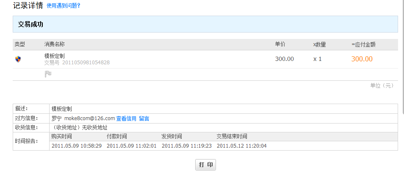Click the scrollbar at the right edge
The width and height of the screenshot is (404, 176).
[x=403, y=57]
